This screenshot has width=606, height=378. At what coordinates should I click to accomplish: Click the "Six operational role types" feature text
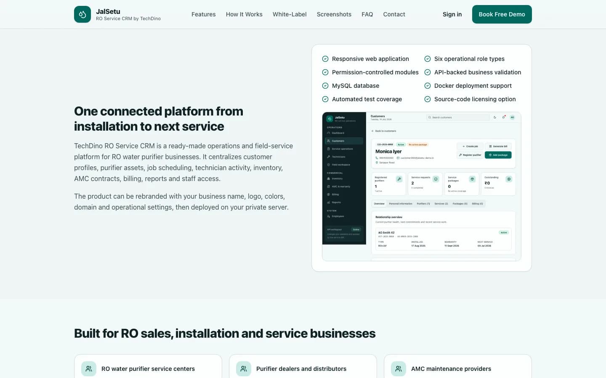coord(469,59)
